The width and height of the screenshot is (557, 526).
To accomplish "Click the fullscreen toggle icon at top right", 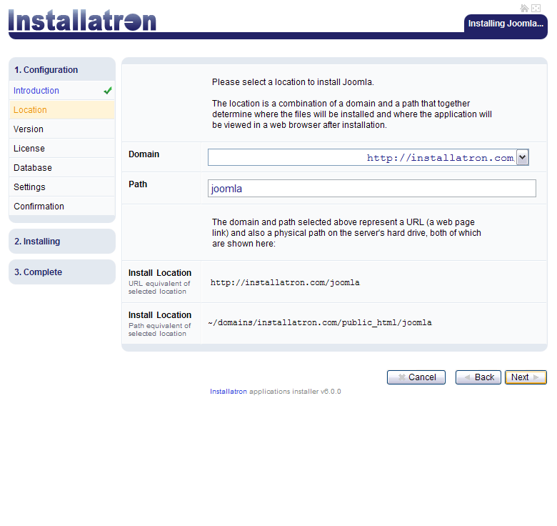I will point(536,8).
